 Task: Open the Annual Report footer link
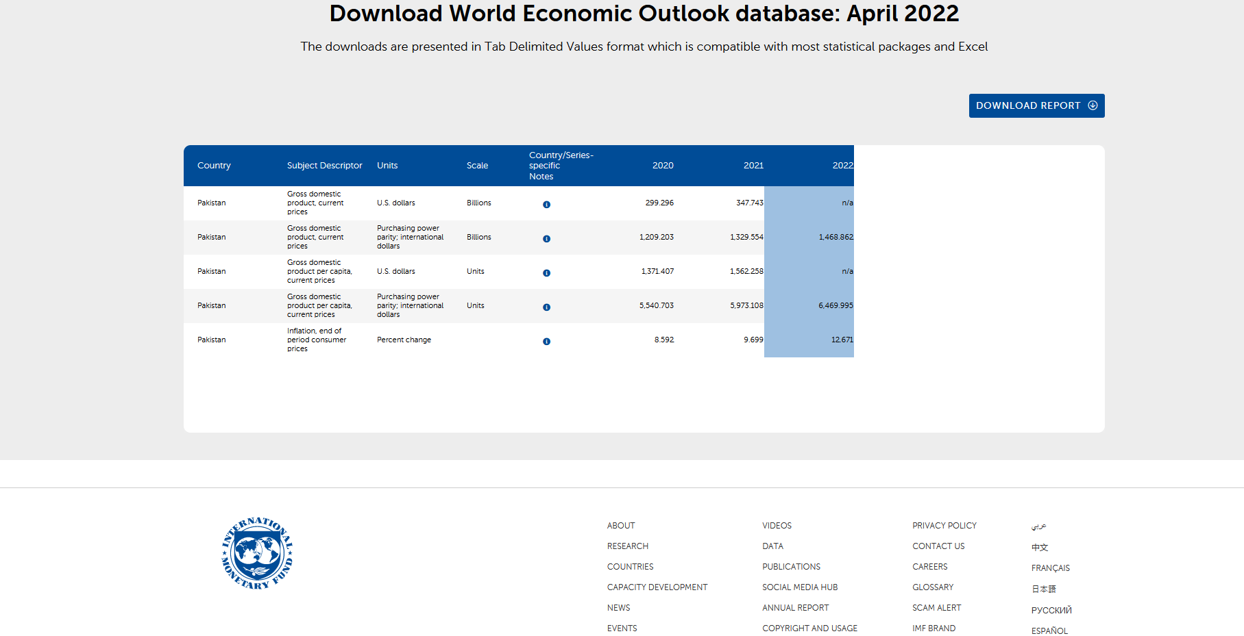[x=795, y=608]
